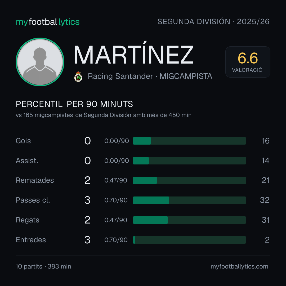Click the 10 partits 383 min footer
Image resolution: width=286 pixels, height=286 pixels.
[x=43, y=266]
